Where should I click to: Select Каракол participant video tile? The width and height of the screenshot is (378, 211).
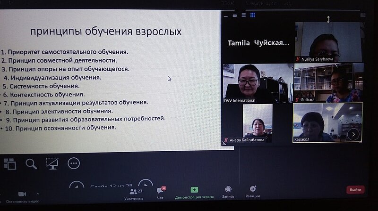327,122
